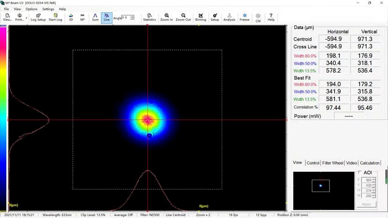Click the Zoom Out tool
Image resolution: width=388 pixels, height=218 pixels.
pyautogui.click(x=183, y=17)
